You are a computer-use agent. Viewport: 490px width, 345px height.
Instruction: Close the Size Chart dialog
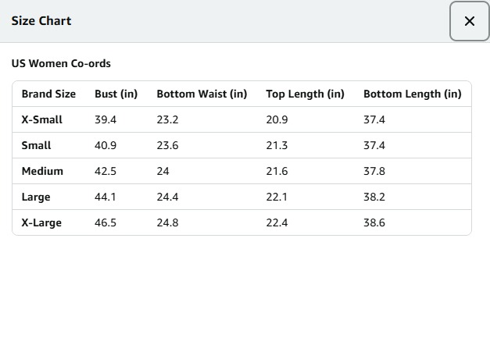tap(469, 21)
